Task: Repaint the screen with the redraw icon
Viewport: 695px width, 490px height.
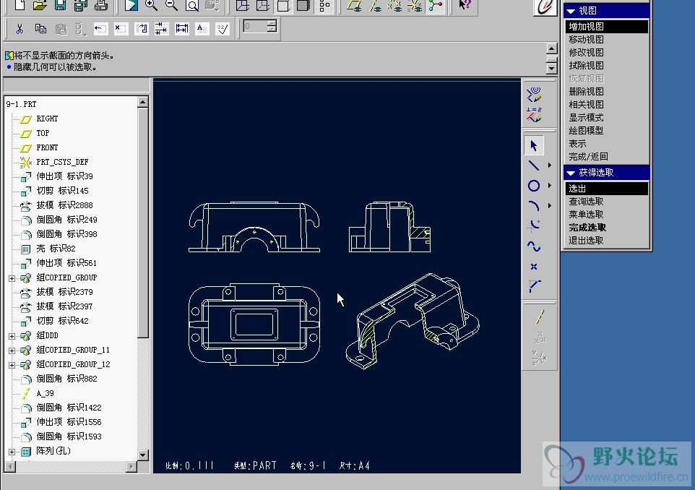Action: pos(131,5)
